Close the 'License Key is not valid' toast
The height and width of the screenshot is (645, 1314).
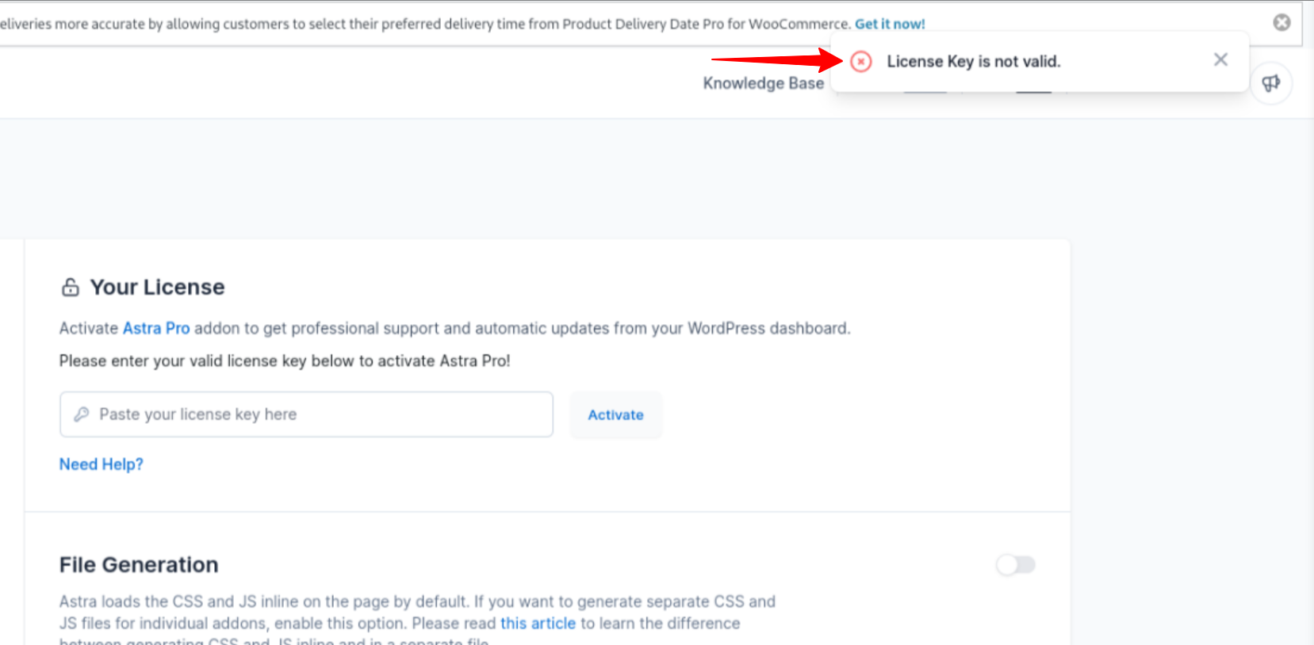point(1220,60)
